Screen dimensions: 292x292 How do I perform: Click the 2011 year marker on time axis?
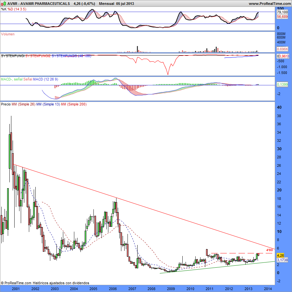coord(210,289)
